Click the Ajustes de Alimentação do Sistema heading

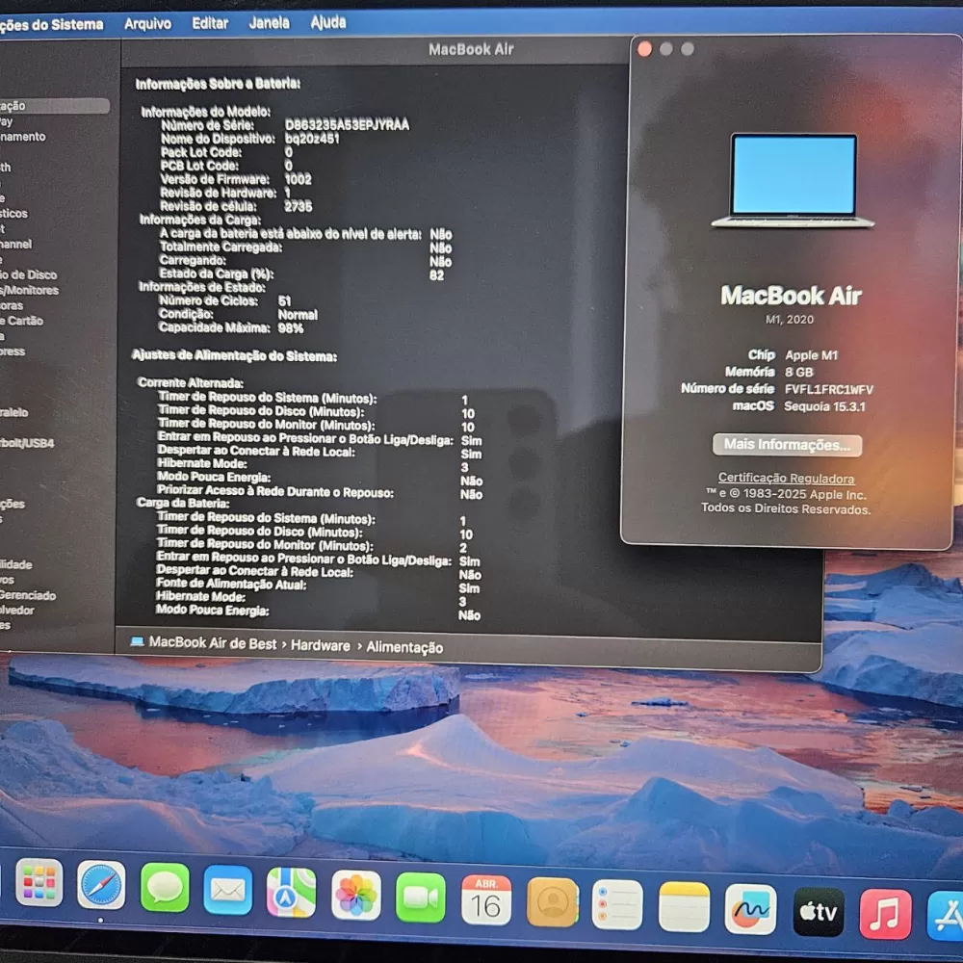234,355
